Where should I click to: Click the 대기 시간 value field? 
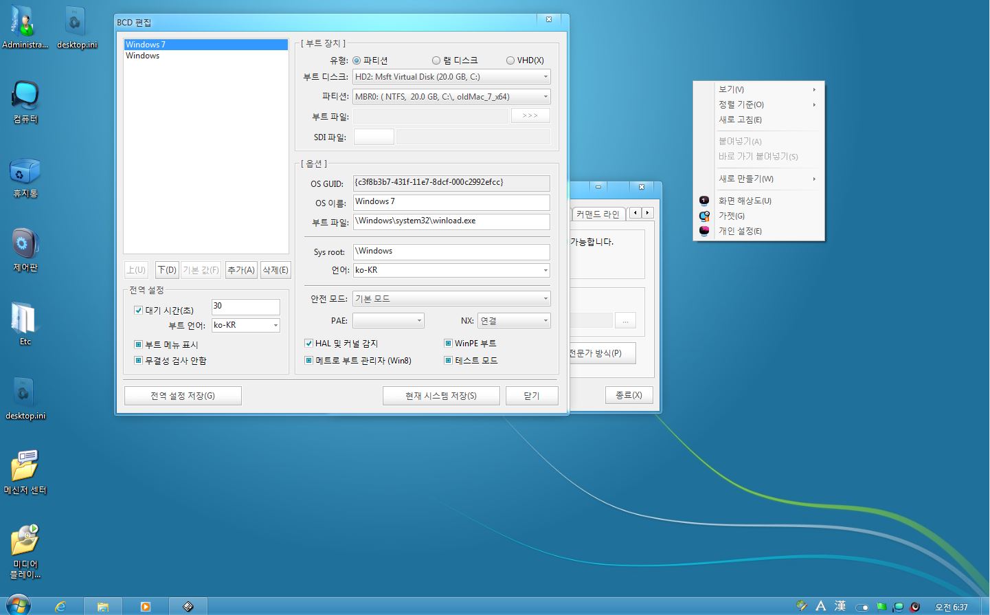coord(245,306)
